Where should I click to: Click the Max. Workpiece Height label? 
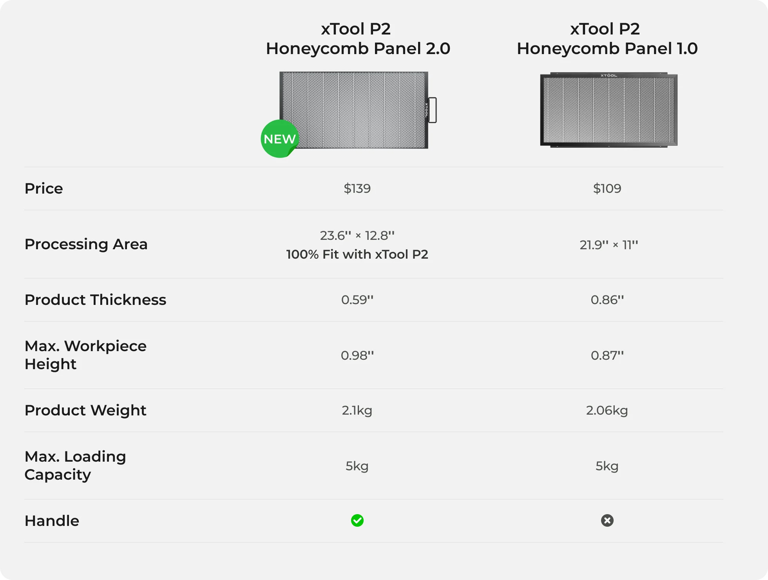(85, 355)
